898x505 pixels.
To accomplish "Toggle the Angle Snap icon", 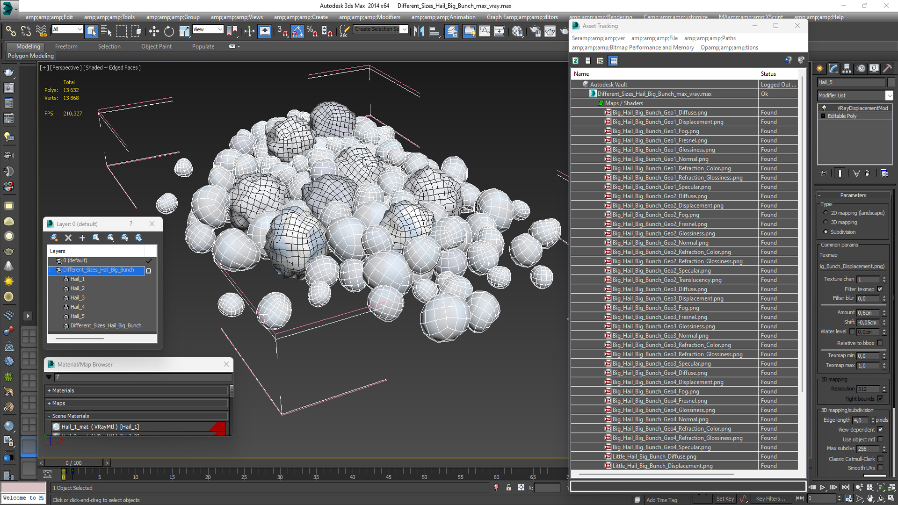I will (297, 31).
